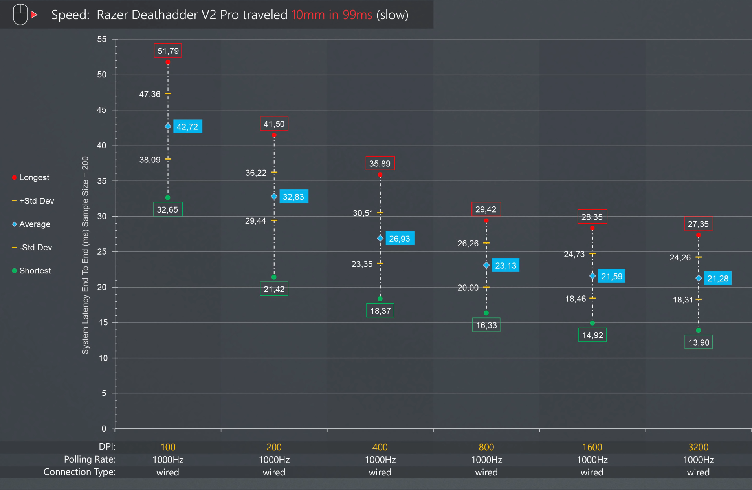Screen dimensions: 752x490
Task: Click the DPI value 800
Action: [486, 447]
